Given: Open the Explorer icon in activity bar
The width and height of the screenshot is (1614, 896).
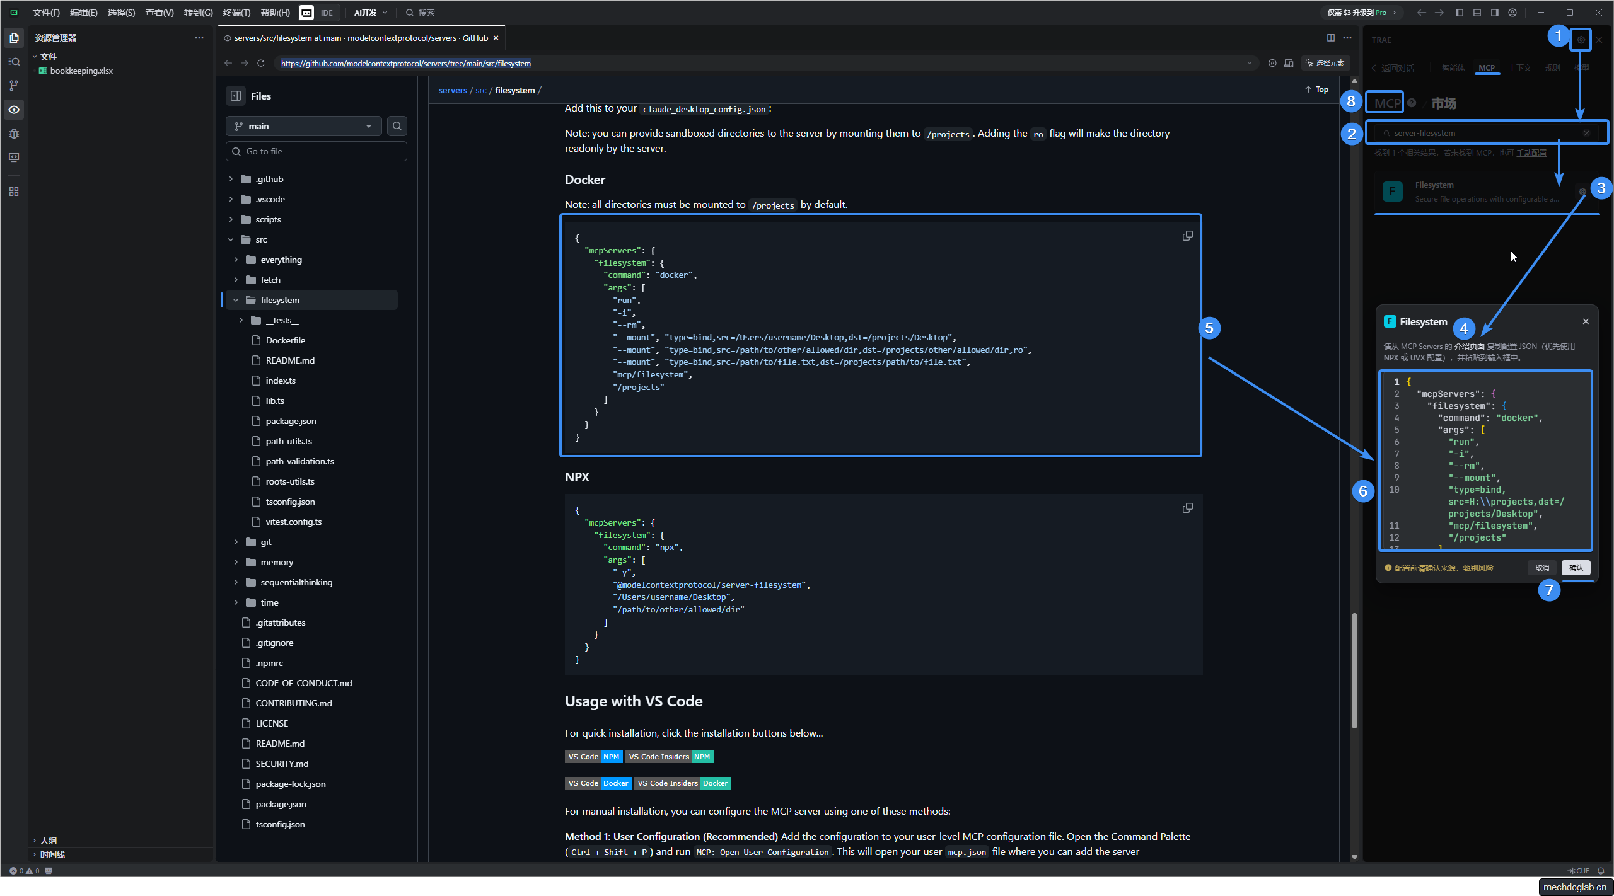Looking at the screenshot, I should pyautogui.click(x=14, y=38).
